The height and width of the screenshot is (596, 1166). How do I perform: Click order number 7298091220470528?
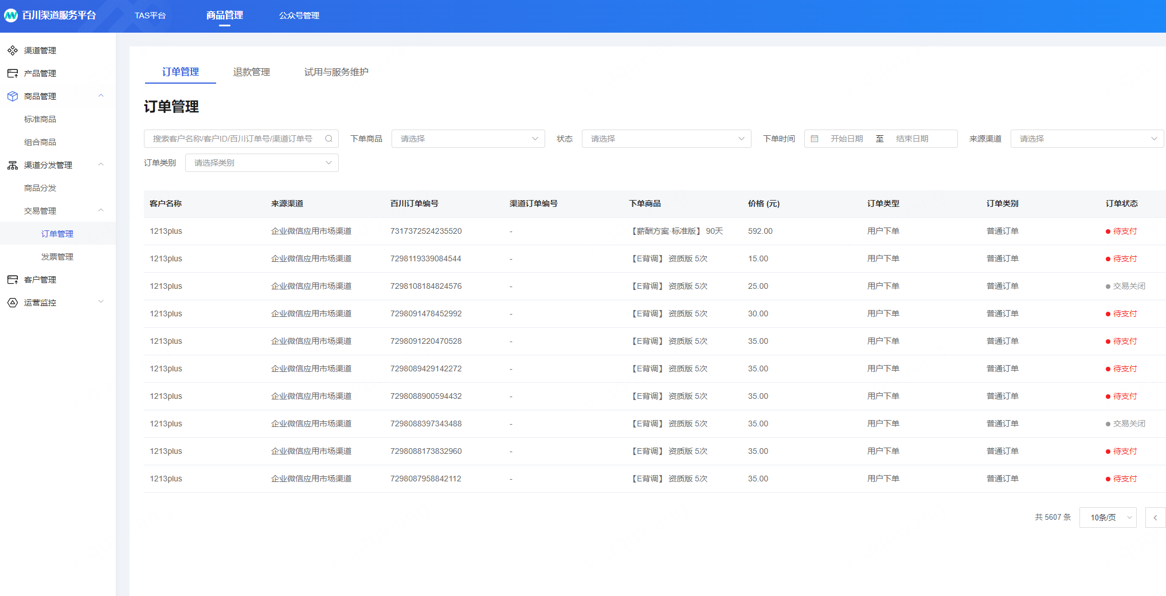pos(426,342)
